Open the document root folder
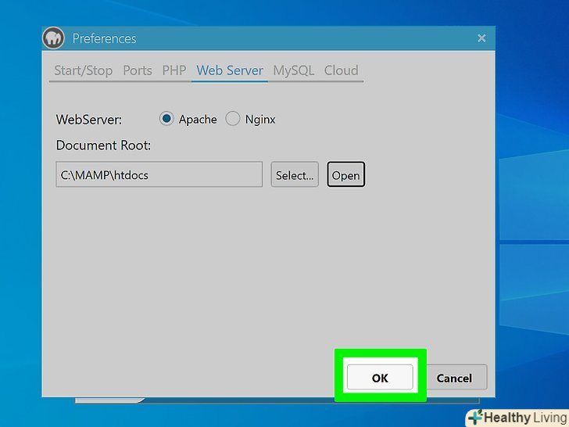 click(x=345, y=174)
